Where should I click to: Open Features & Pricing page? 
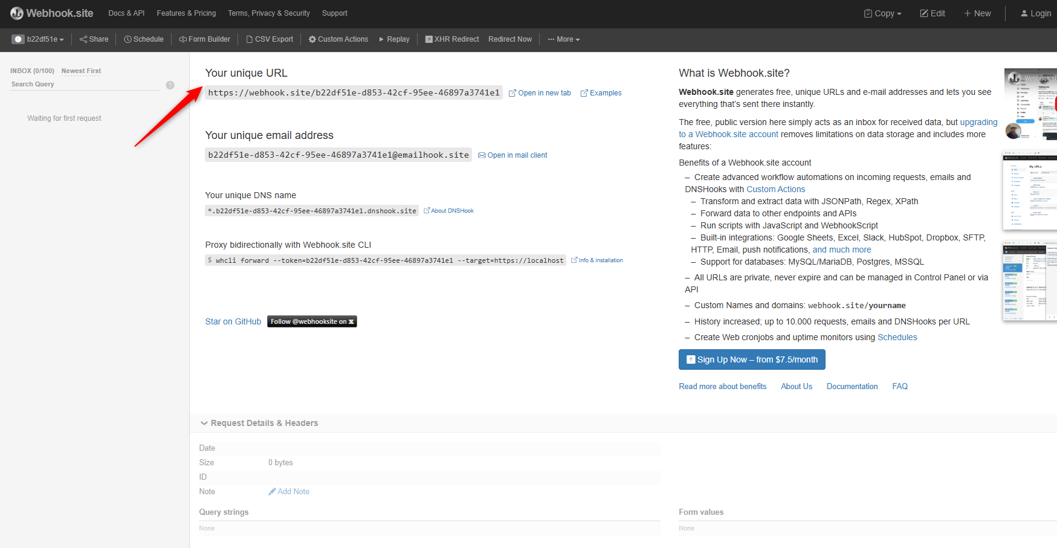click(186, 13)
